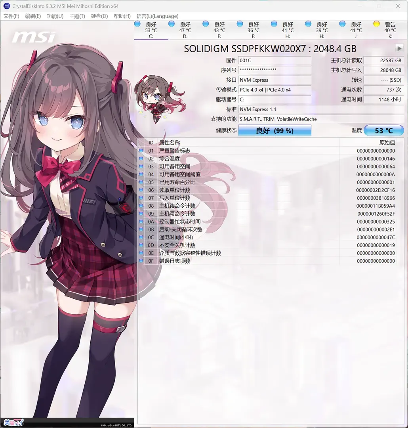Click the masked 序列号 serial number field
The image size is (408, 428).
click(275, 70)
